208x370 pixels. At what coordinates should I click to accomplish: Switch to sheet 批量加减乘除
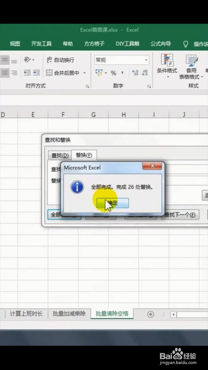[x=69, y=314]
